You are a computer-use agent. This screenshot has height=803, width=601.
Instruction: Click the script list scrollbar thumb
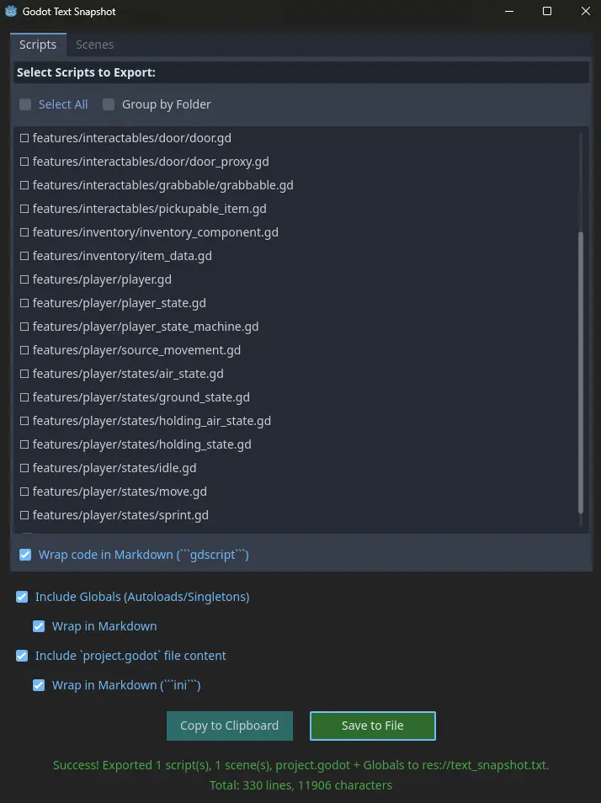pos(579,370)
